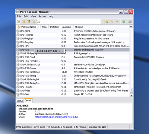The height and width of the screenshot is (134, 149).
Task: Mark package for install toolbar icon
Action: [x=106, y=22]
